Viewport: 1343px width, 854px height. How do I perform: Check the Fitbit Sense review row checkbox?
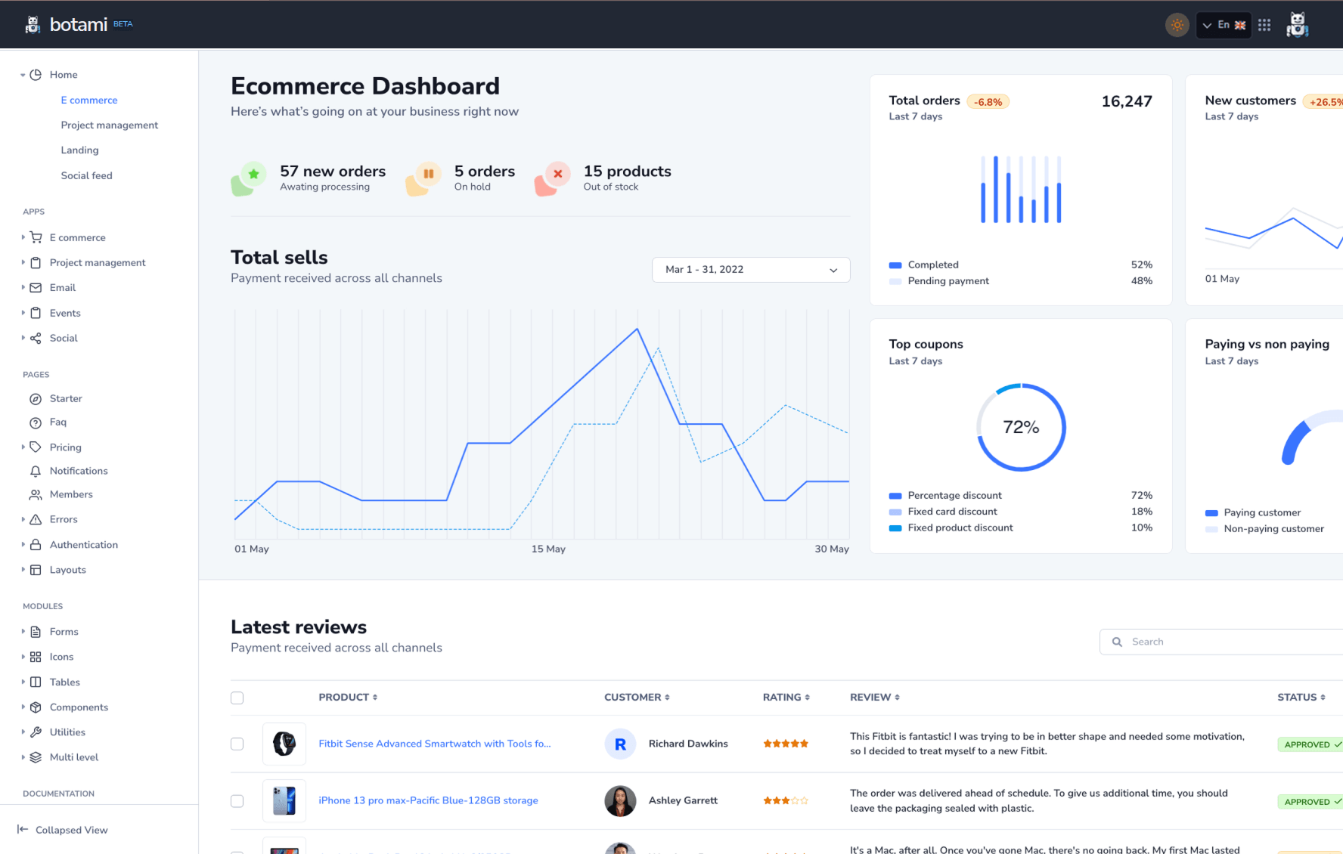[x=237, y=744]
